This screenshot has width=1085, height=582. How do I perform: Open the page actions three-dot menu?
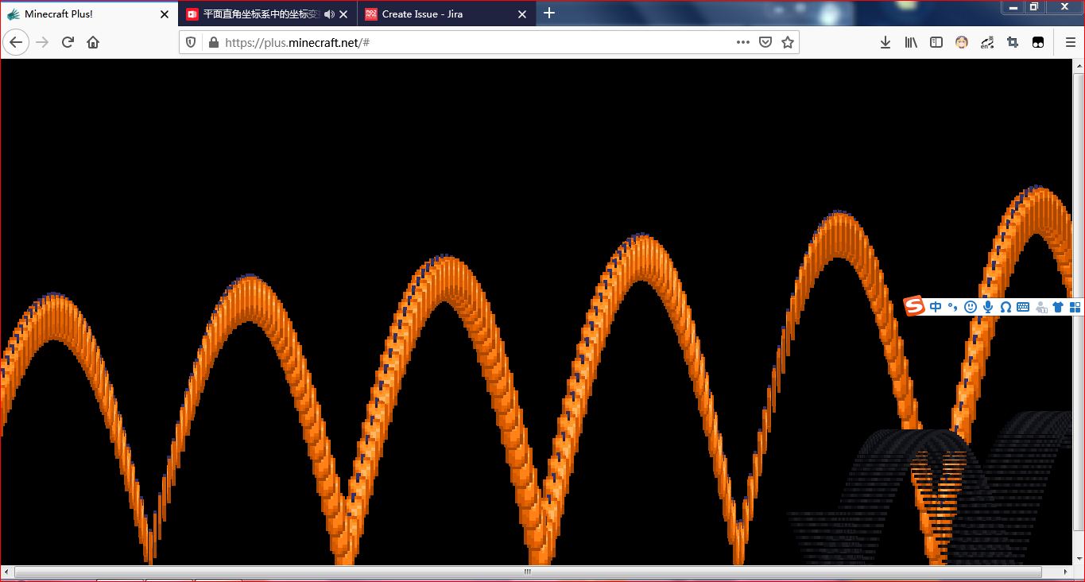coord(742,42)
